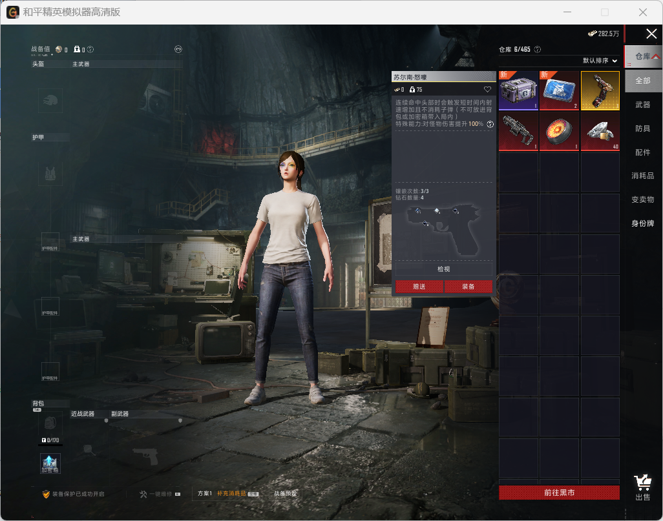Click the 一键维修 repair tools icon
This screenshot has height=521, width=663.
click(143, 494)
